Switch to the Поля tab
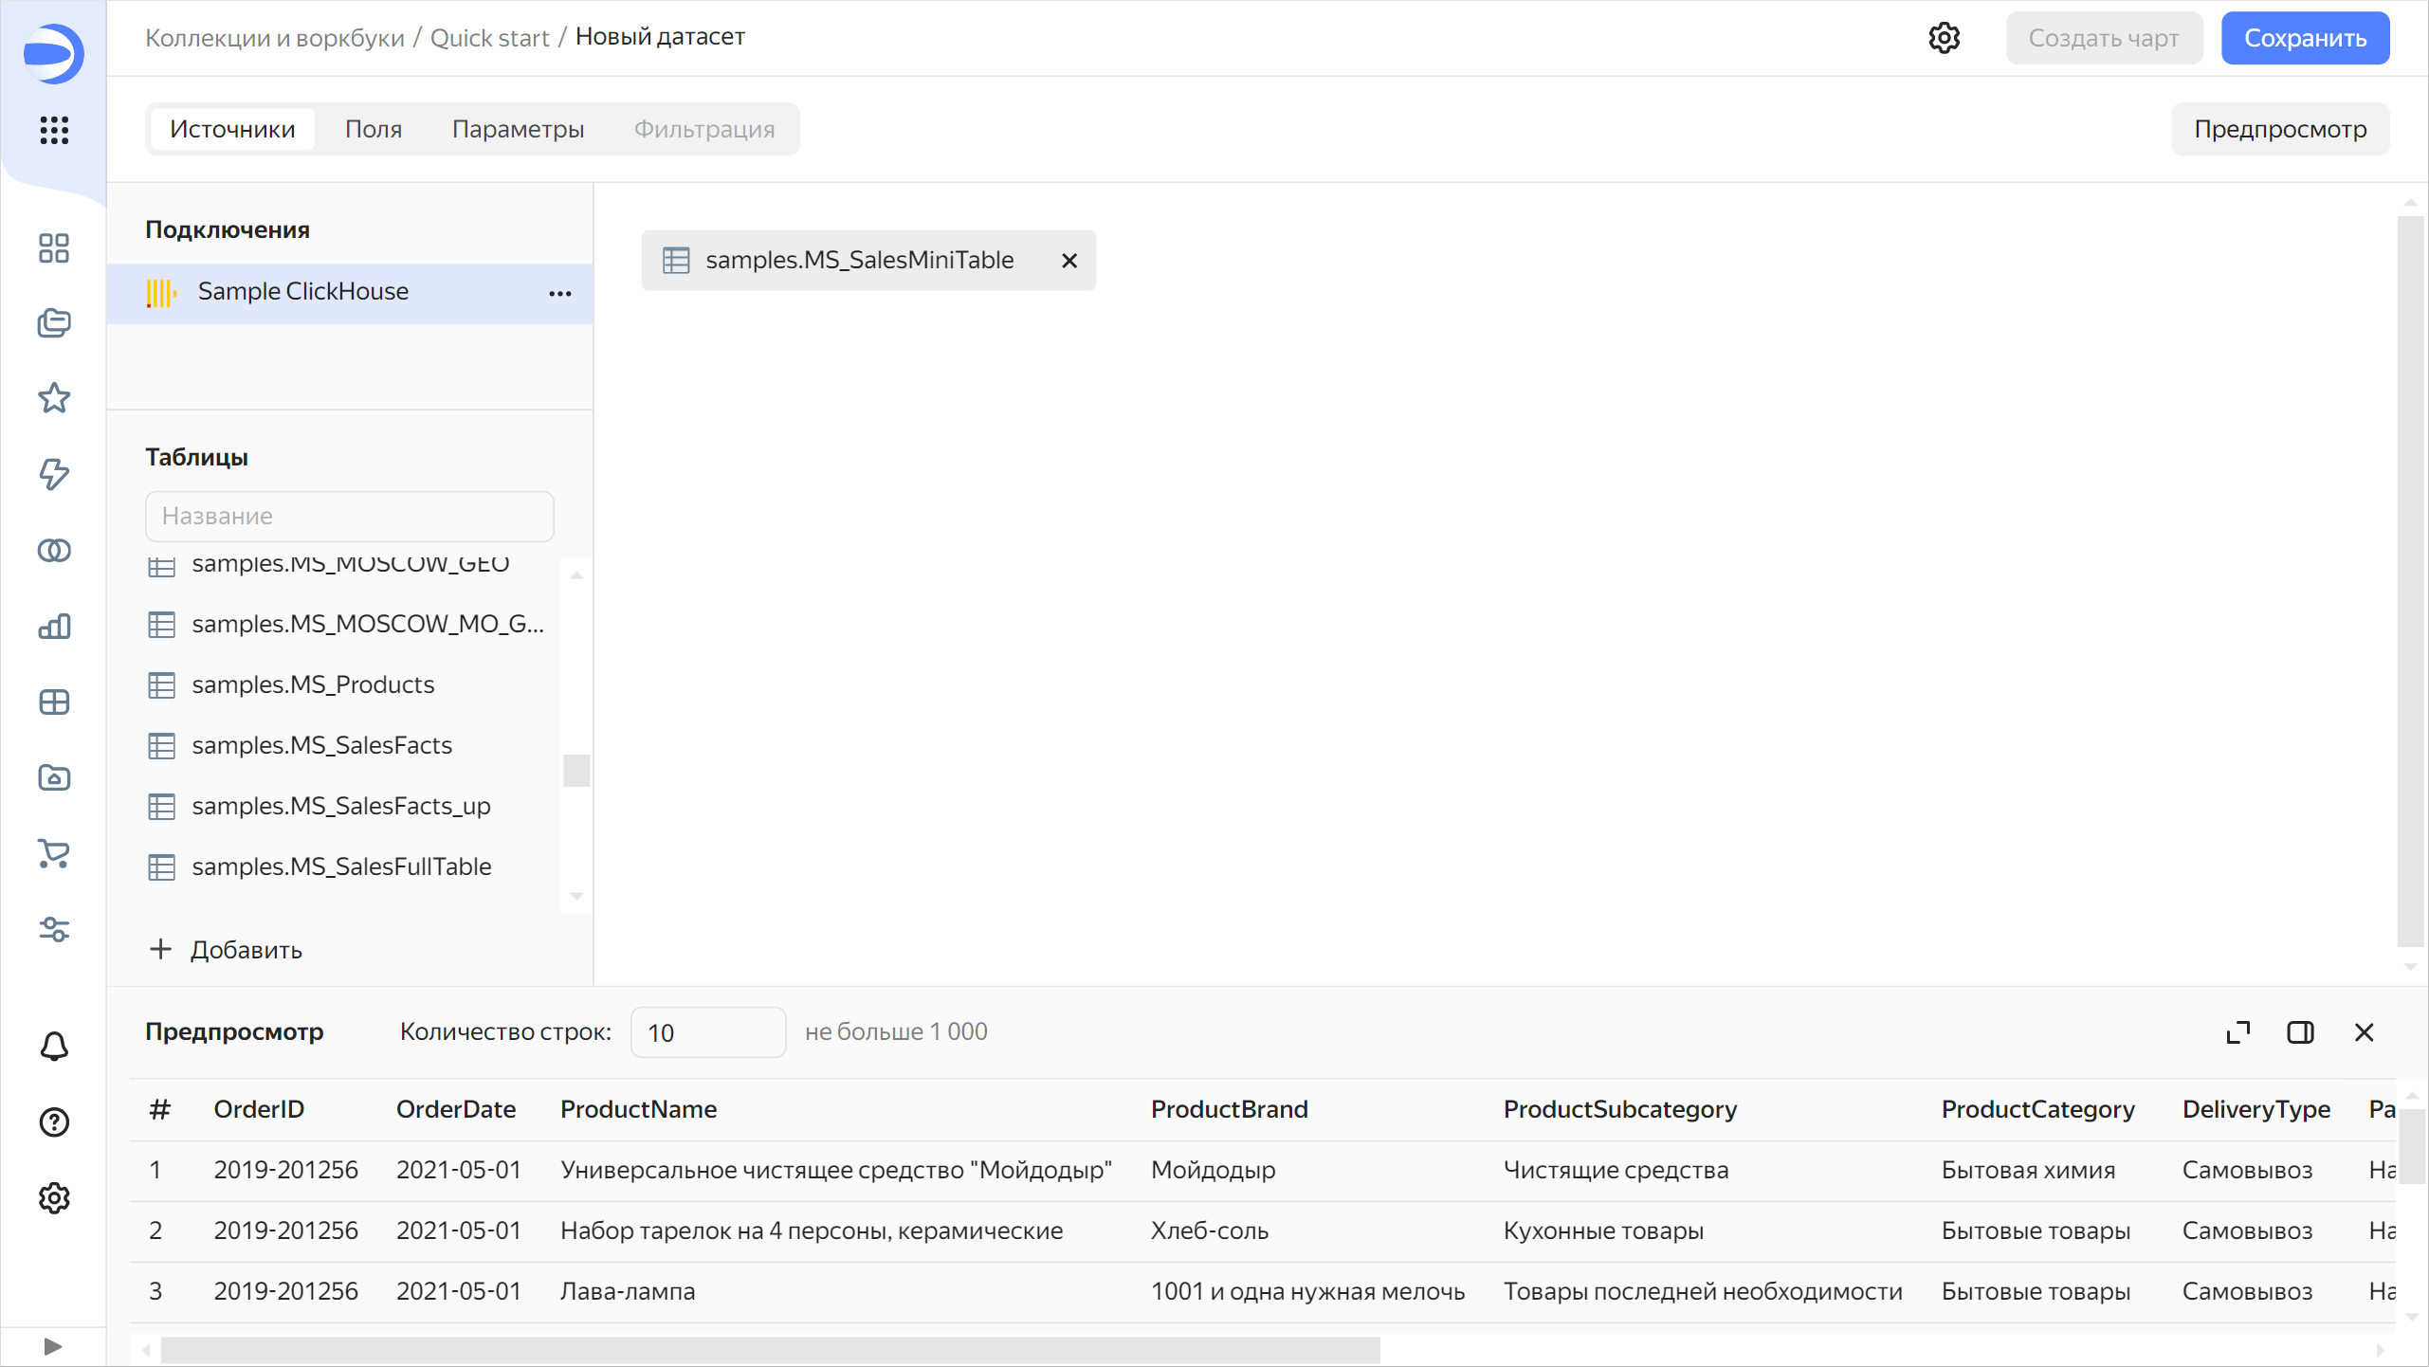 tap(374, 129)
